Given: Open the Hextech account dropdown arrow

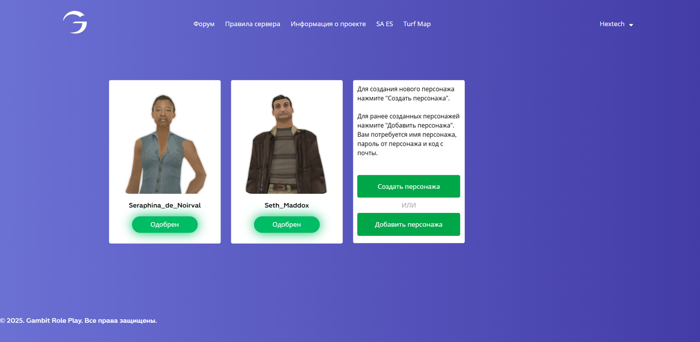Looking at the screenshot, I should [631, 25].
